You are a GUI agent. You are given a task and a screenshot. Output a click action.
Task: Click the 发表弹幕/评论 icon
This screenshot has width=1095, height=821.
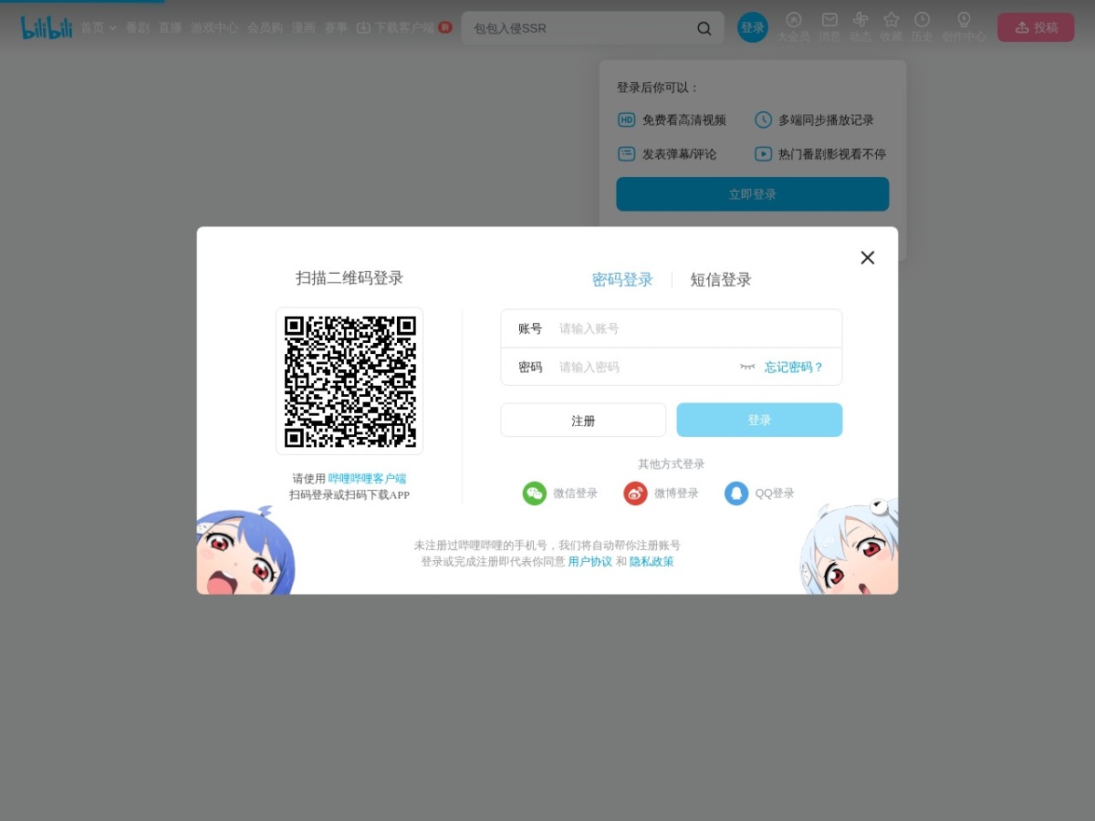pos(627,154)
